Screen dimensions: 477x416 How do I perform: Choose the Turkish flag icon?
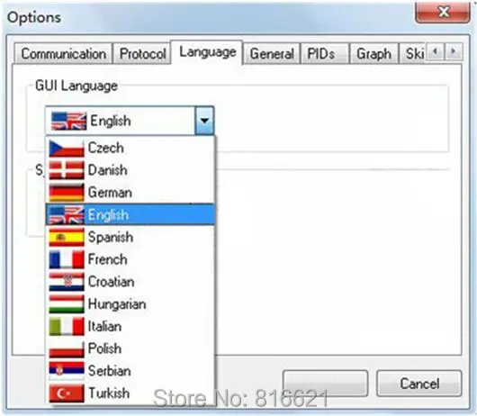pyautogui.click(x=67, y=393)
